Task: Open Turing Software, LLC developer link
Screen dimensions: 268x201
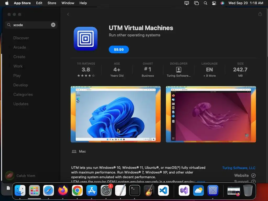Action: point(239,168)
